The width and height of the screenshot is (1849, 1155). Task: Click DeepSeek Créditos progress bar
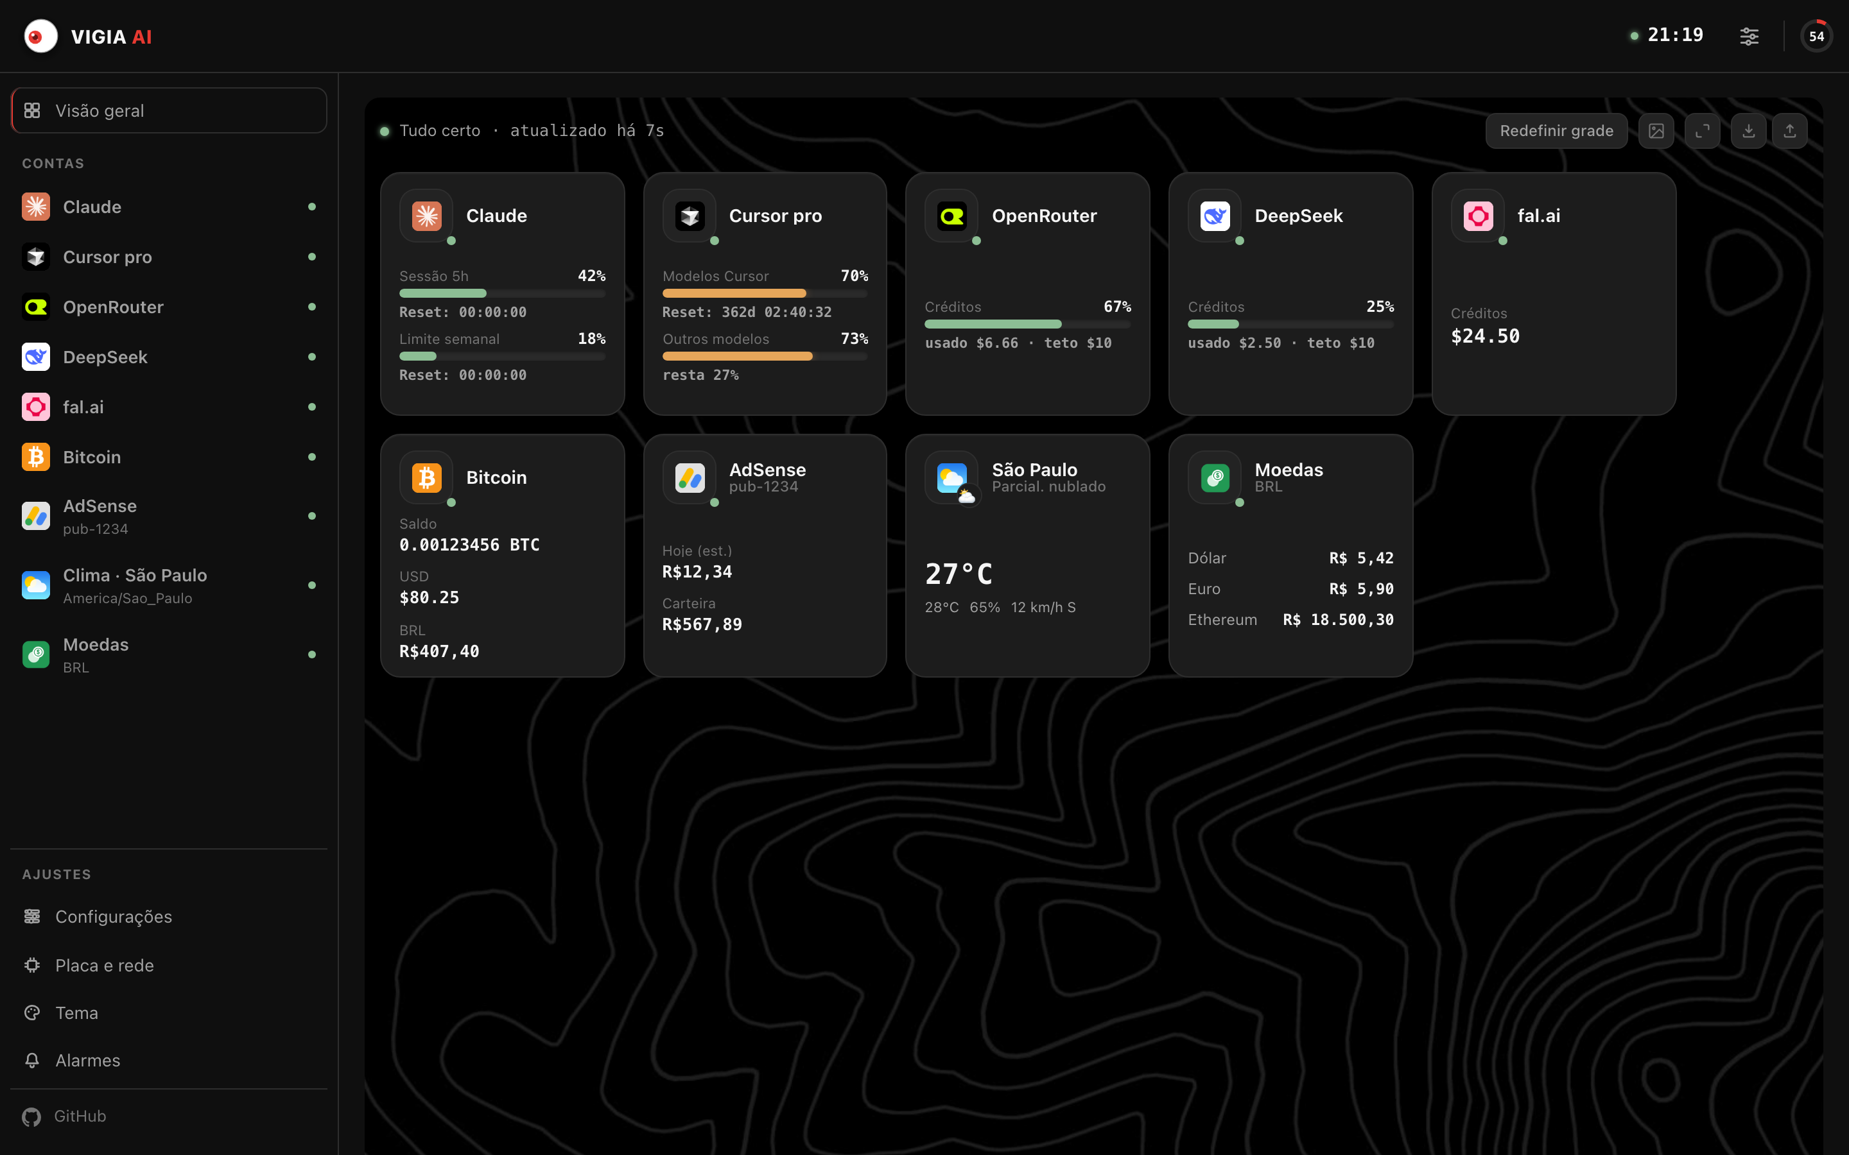1290,324
